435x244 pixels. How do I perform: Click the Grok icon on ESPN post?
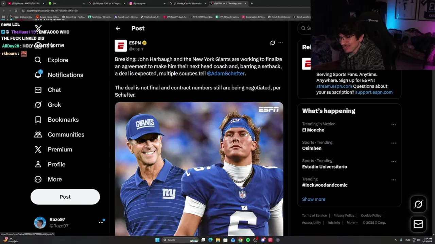click(273, 43)
